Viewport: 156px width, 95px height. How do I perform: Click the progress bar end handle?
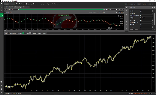pyautogui.click(x=104, y=9)
